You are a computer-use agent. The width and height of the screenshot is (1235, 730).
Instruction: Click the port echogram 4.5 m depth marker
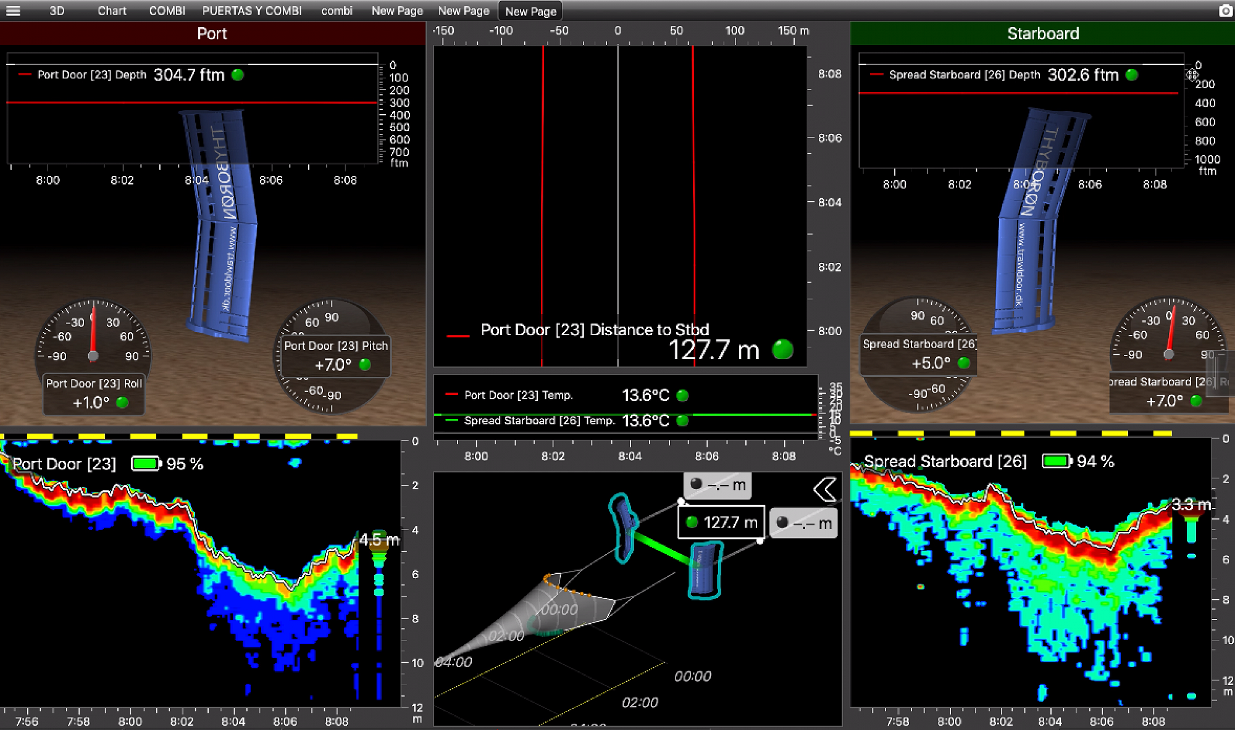(x=379, y=540)
